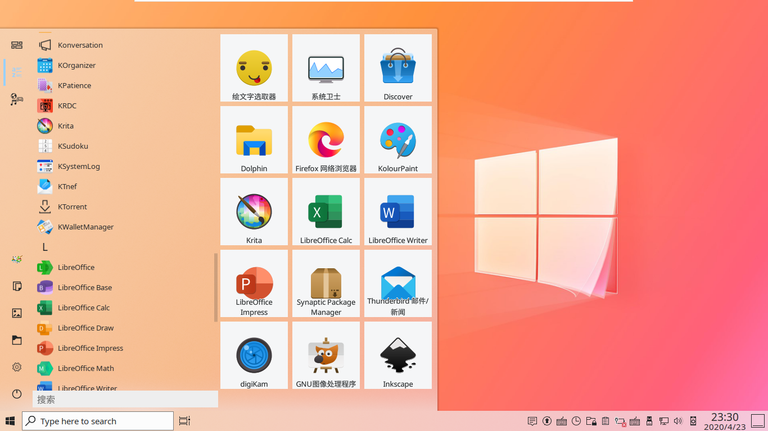The image size is (768, 431).
Task: Open the Discover software center
Action: (397, 68)
